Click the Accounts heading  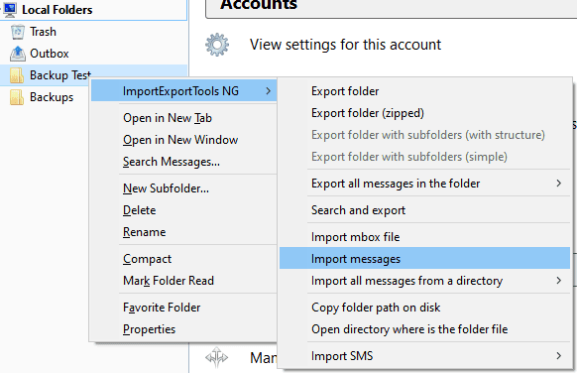tap(259, 4)
